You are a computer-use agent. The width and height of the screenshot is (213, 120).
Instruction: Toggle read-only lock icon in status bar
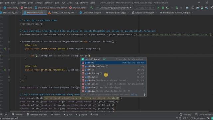tap(208, 118)
